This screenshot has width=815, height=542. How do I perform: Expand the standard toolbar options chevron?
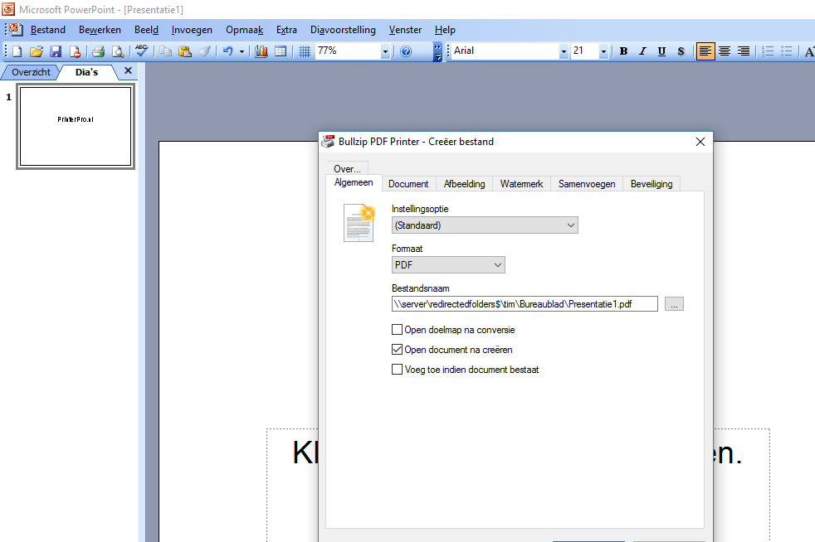[x=437, y=51]
